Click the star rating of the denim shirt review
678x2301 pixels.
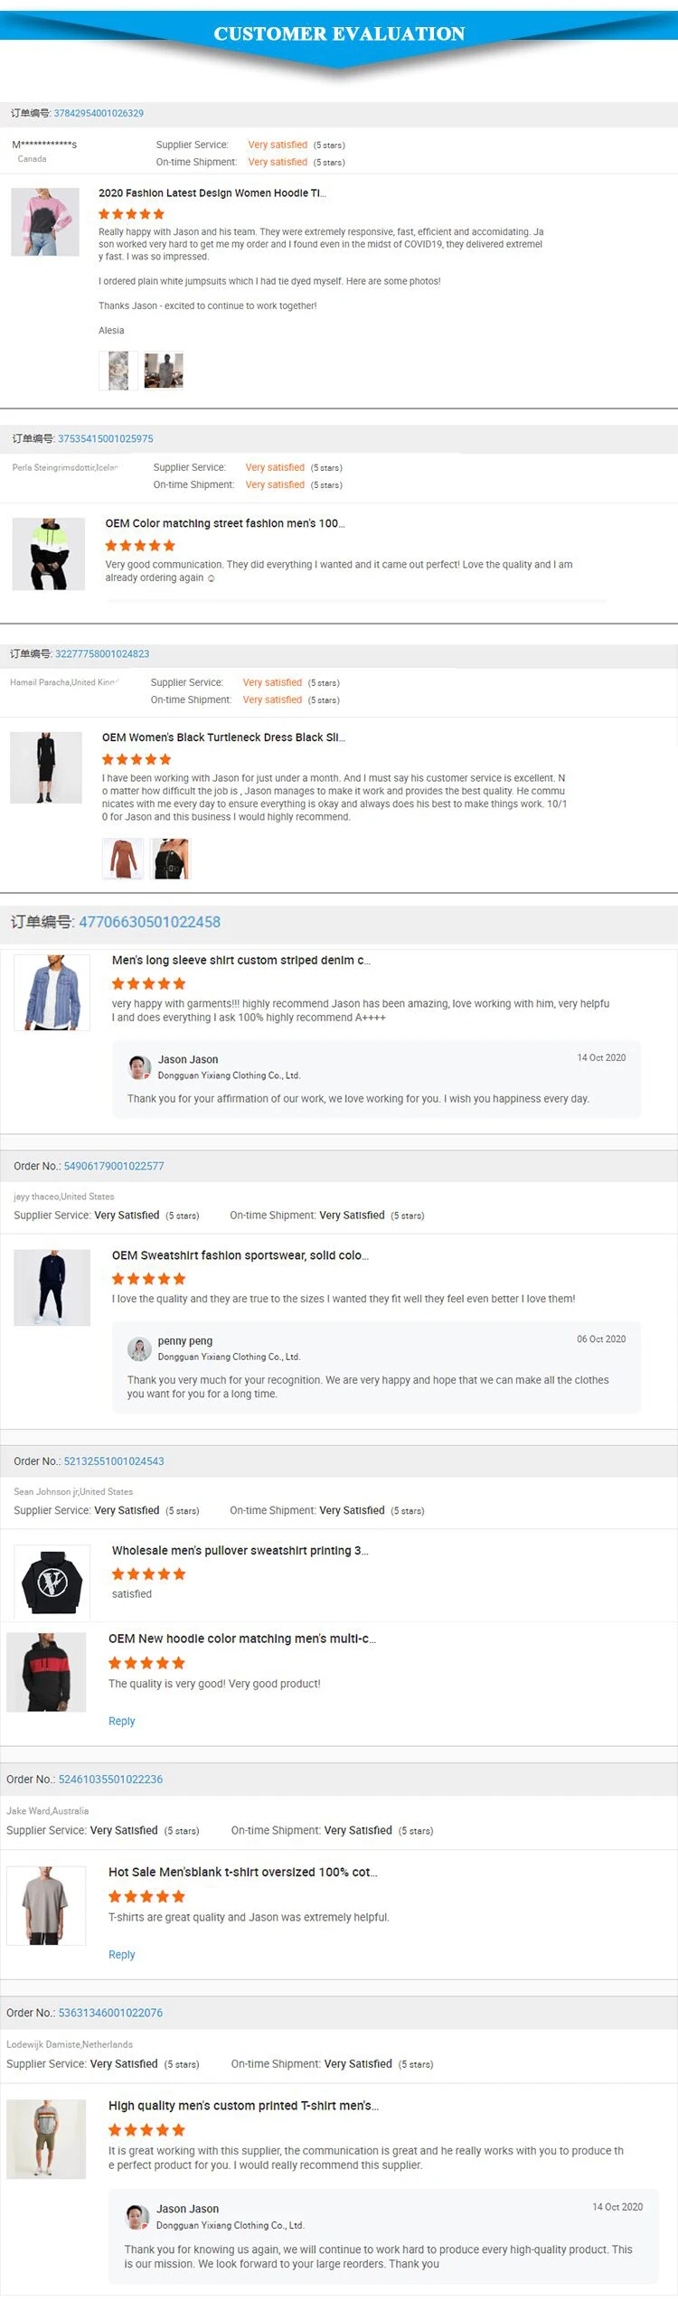coord(148,983)
